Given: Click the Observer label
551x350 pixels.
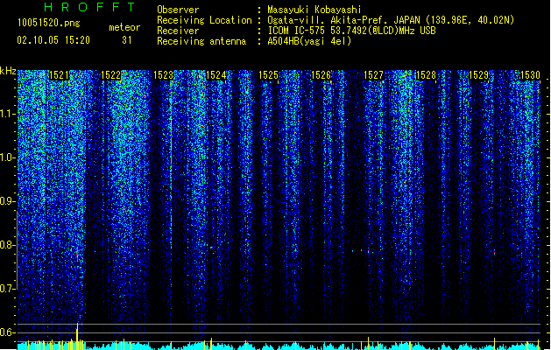Looking at the screenshot, I should point(178,10).
